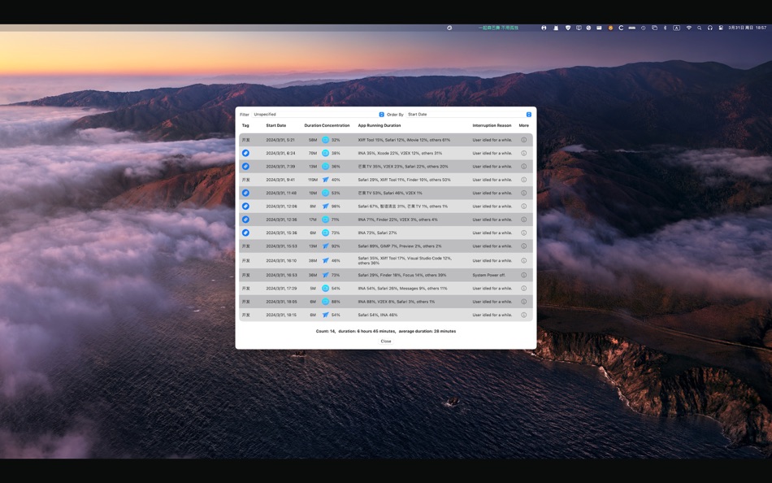This screenshot has width=772, height=483.
Task: Open info details for the 9:41 session
Action: point(524,180)
